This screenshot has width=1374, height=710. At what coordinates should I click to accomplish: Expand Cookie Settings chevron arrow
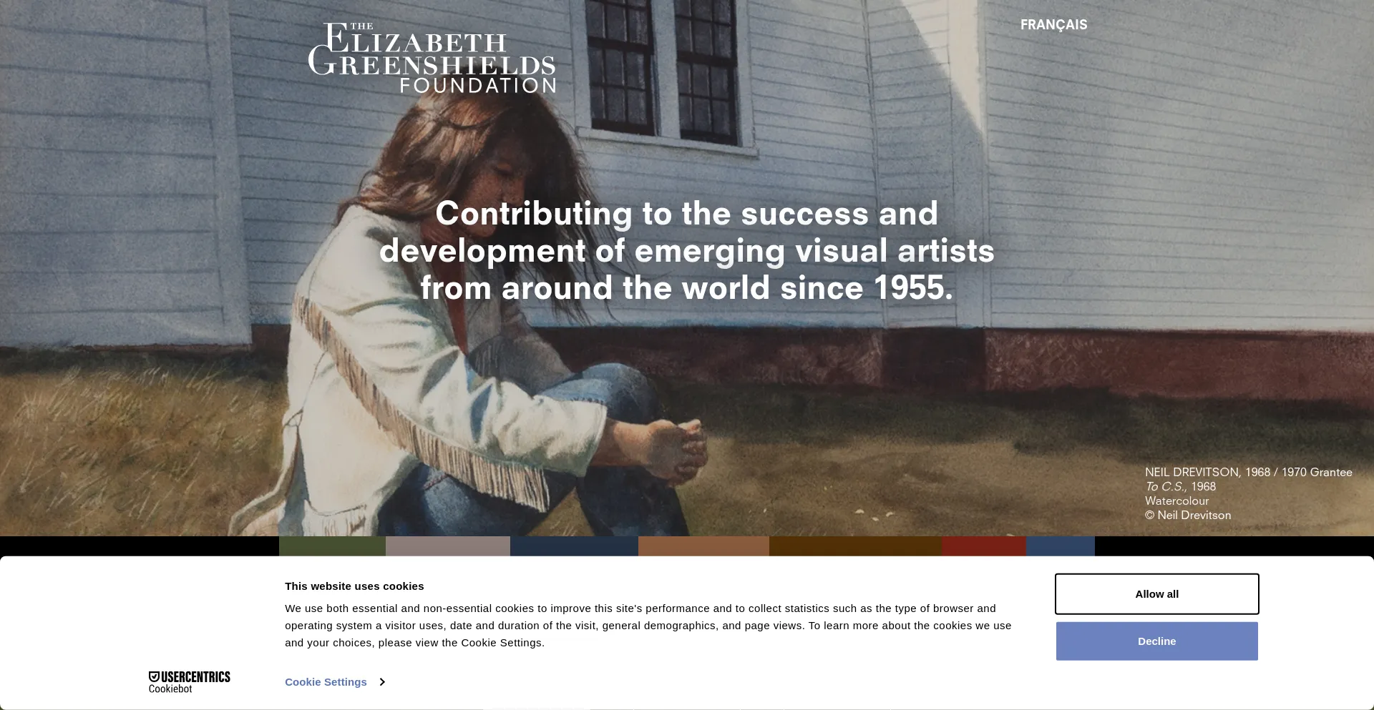point(382,682)
